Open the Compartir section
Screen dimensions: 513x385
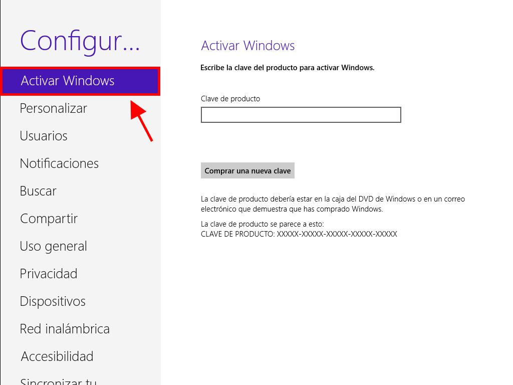coord(49,219)
